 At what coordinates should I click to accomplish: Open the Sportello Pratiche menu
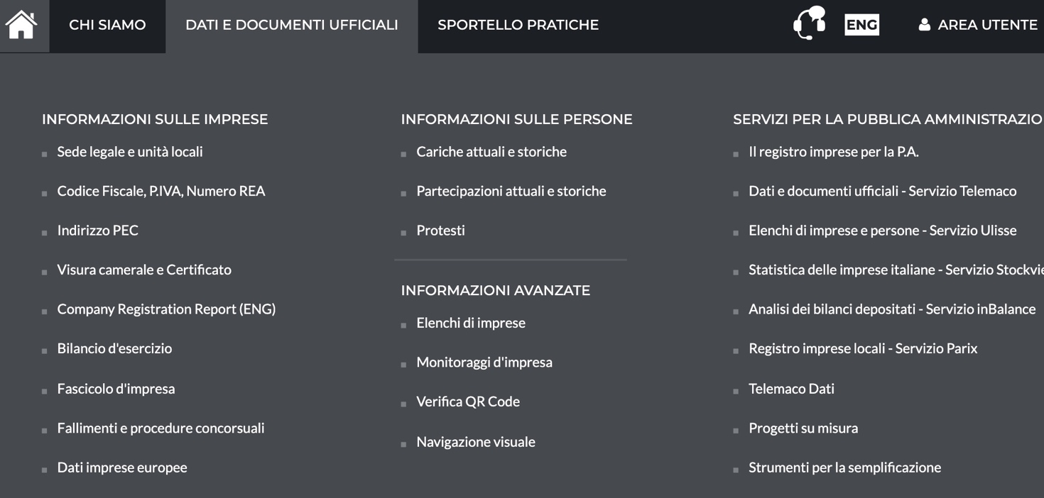click(518, 25)
